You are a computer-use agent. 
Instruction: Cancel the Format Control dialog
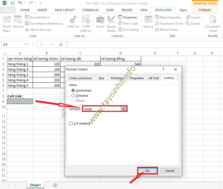tap(170, 171)
